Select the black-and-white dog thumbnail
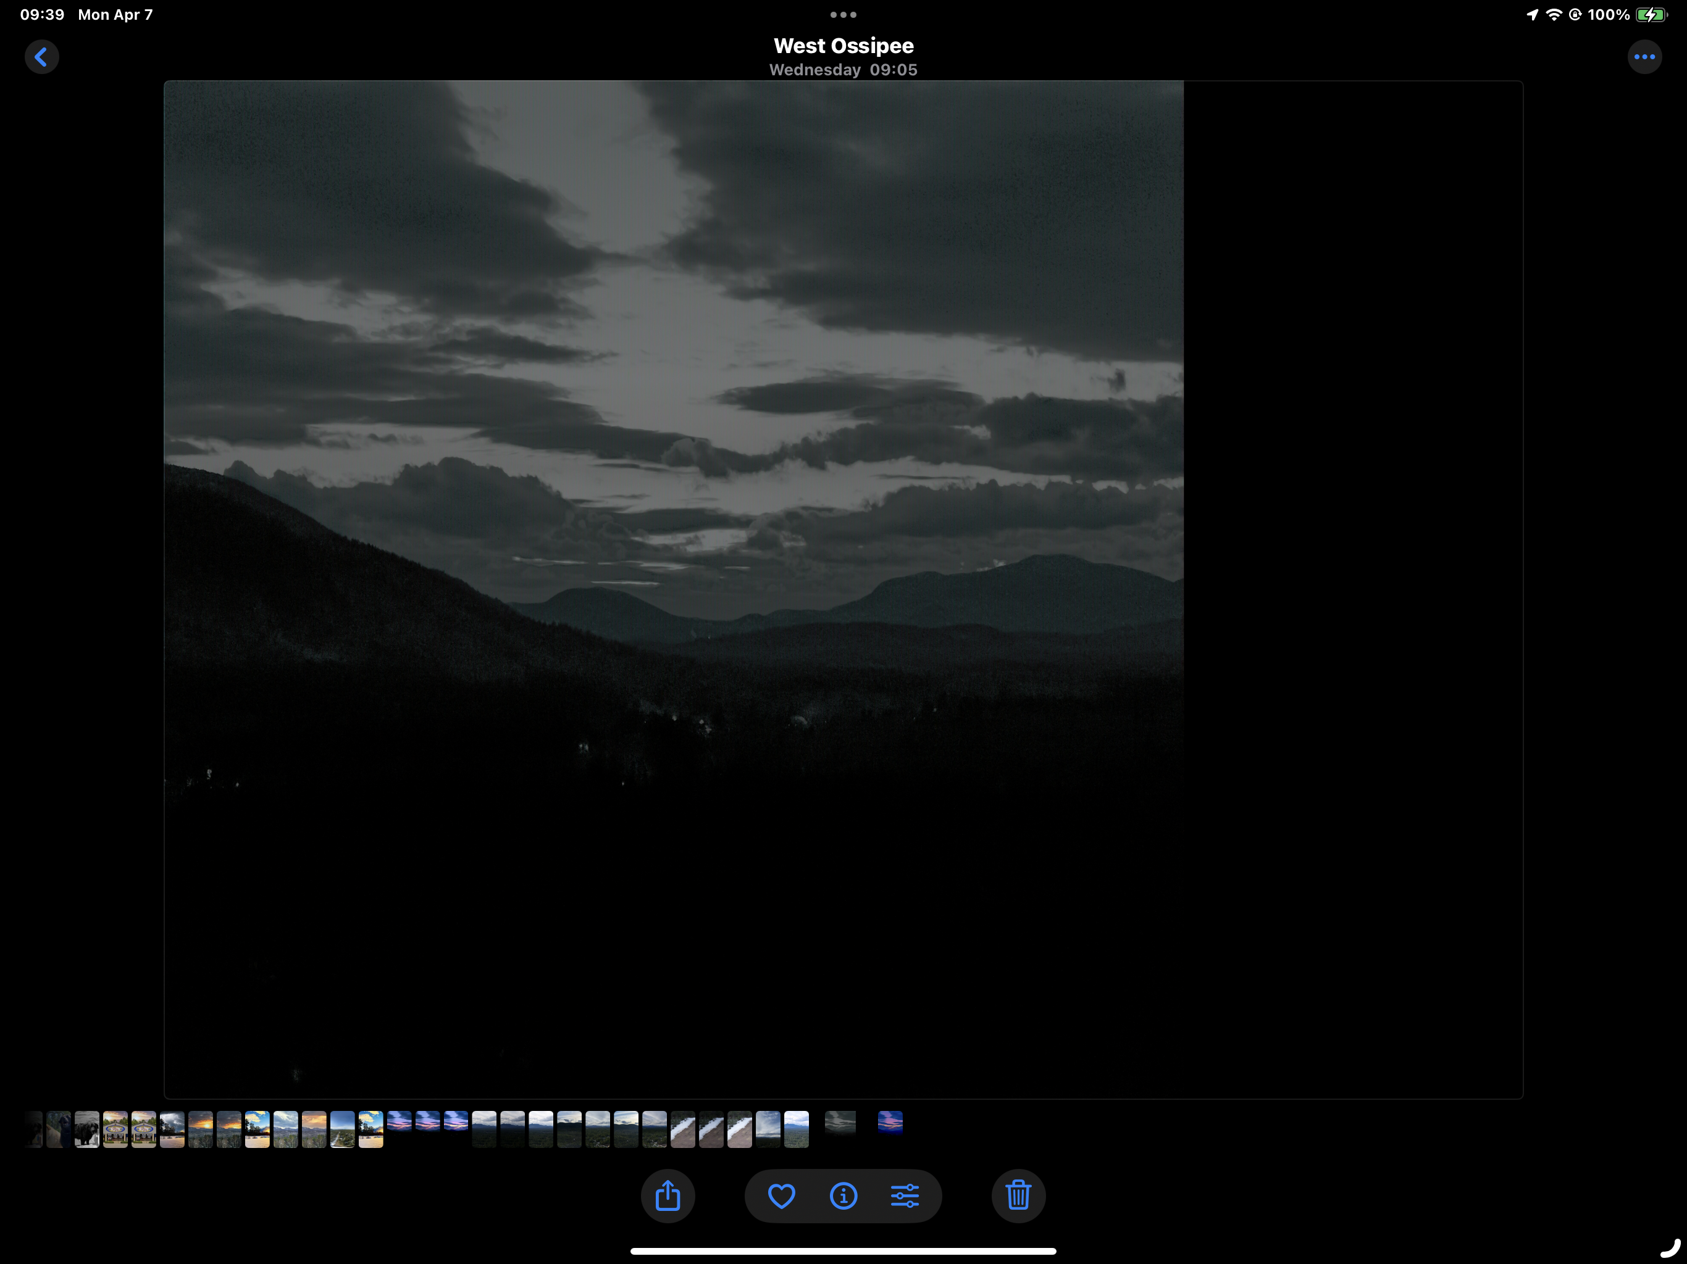The height and width of the screenshot is (1264, 1687). coord(87,1130)
